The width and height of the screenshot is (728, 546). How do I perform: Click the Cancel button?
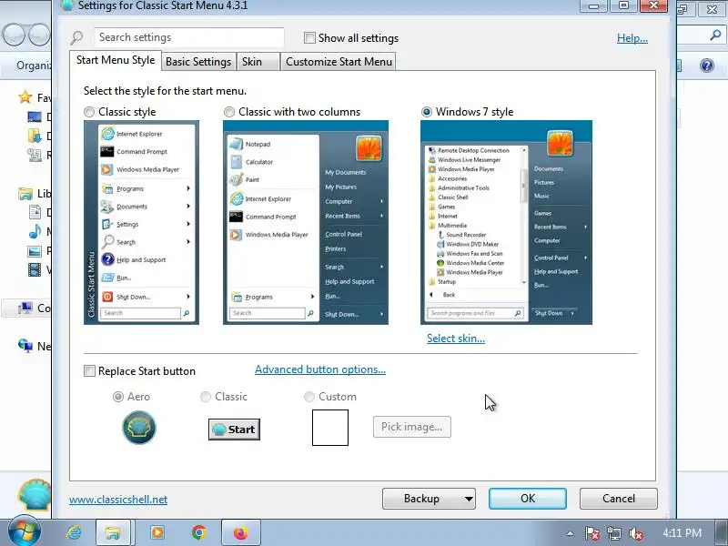619,499
